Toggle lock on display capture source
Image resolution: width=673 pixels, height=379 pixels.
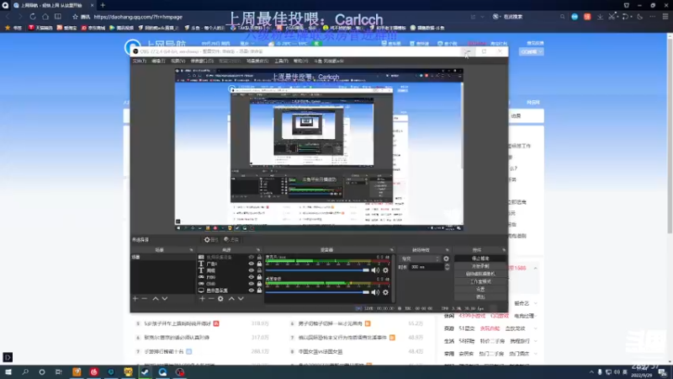click(x=259, y=291)
